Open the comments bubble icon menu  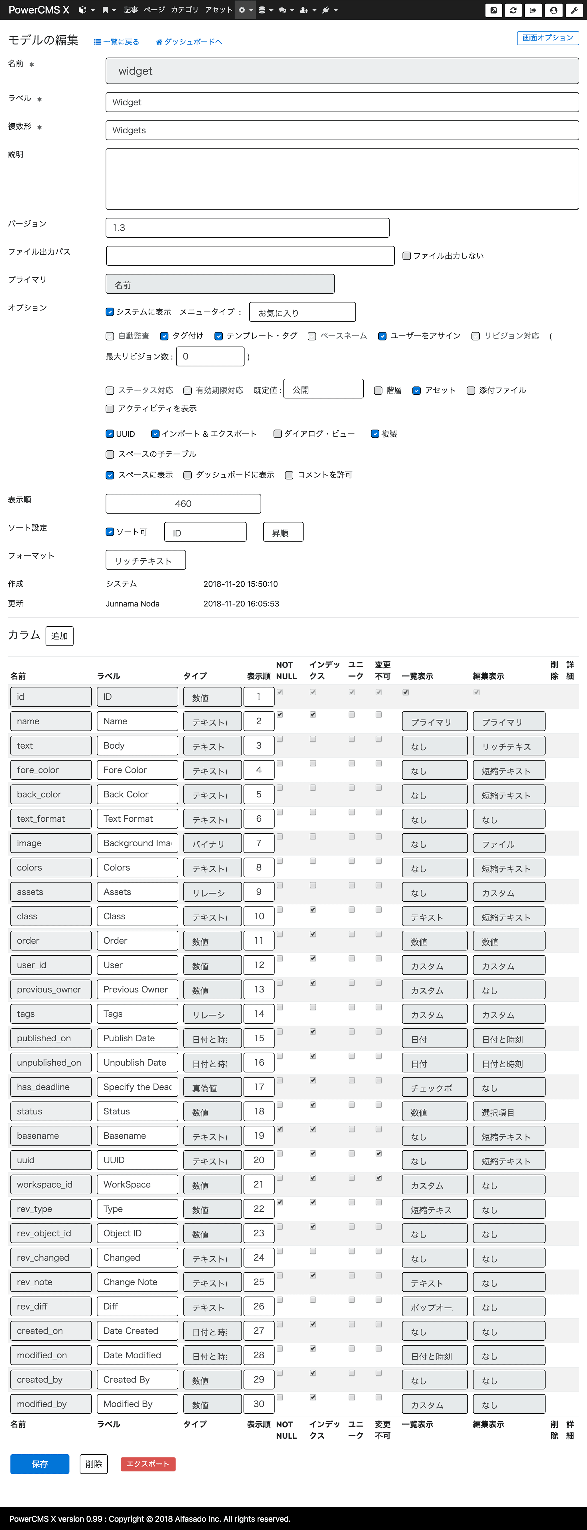pos(285,10)
